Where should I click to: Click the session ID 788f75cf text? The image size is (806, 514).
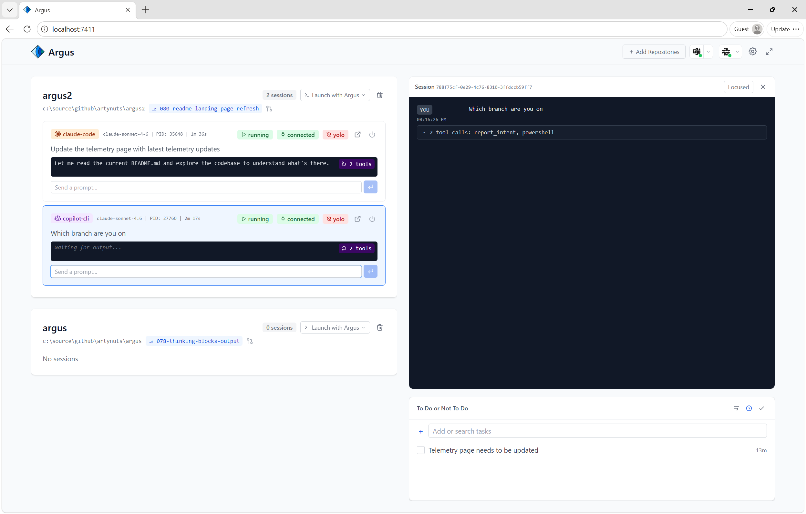pos(484,87)
